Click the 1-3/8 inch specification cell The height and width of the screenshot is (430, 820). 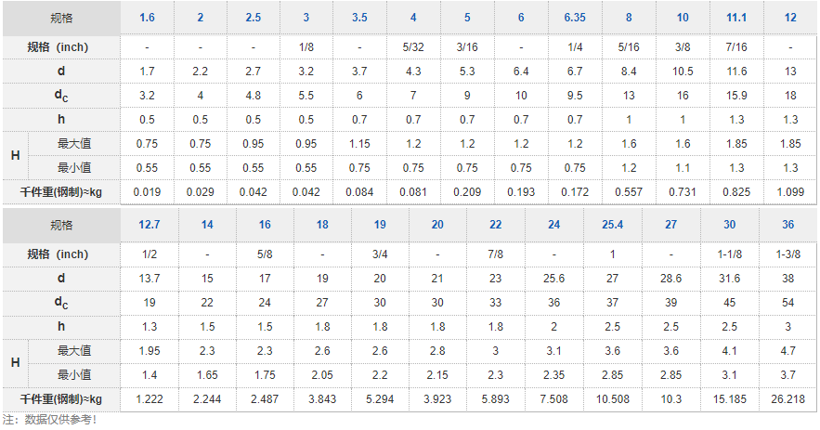click(x=787, y=254)
